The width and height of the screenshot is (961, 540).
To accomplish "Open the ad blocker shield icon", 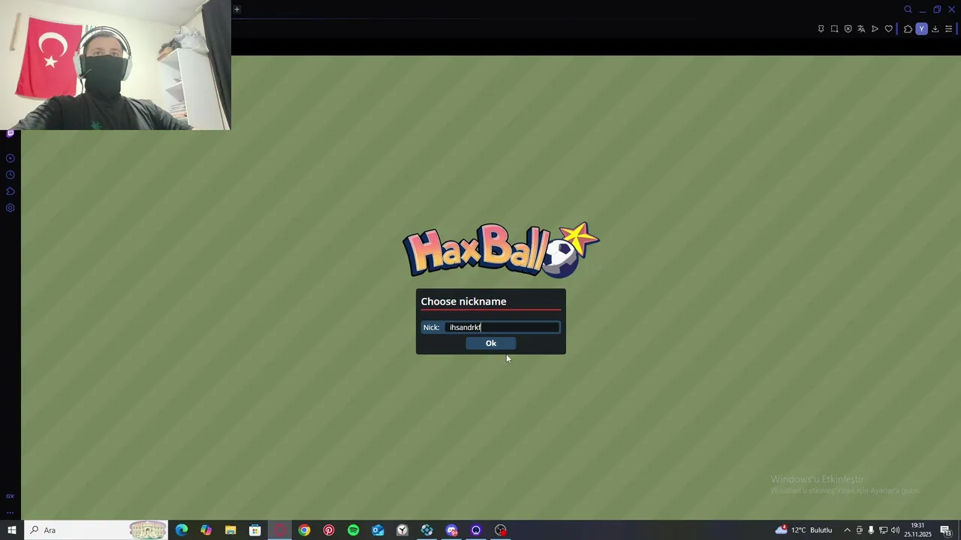I will (x=848, y=28).
